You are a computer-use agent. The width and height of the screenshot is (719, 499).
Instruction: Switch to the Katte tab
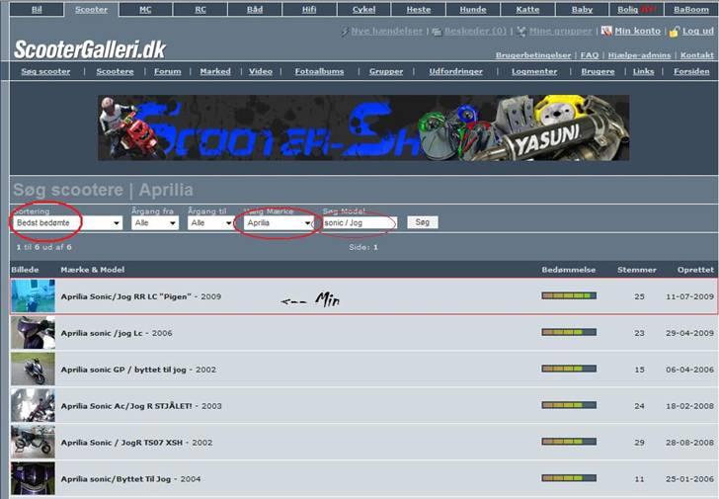coord(527,9)
